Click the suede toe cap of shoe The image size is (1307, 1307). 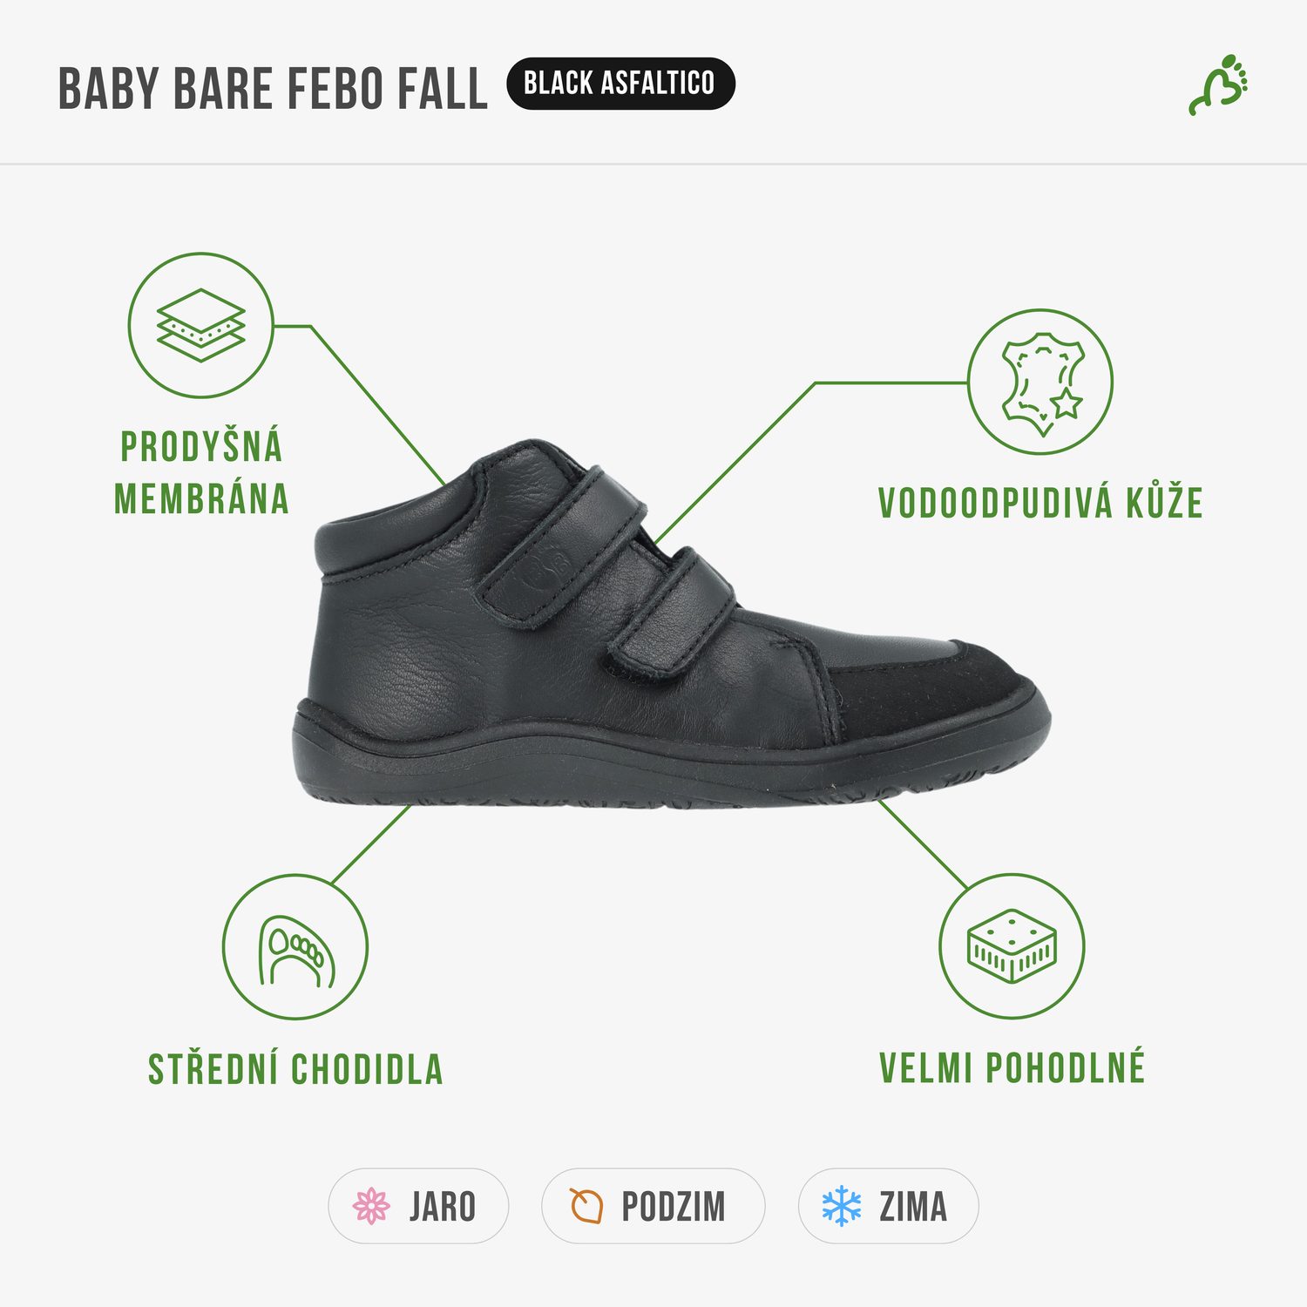pos(932,688)
